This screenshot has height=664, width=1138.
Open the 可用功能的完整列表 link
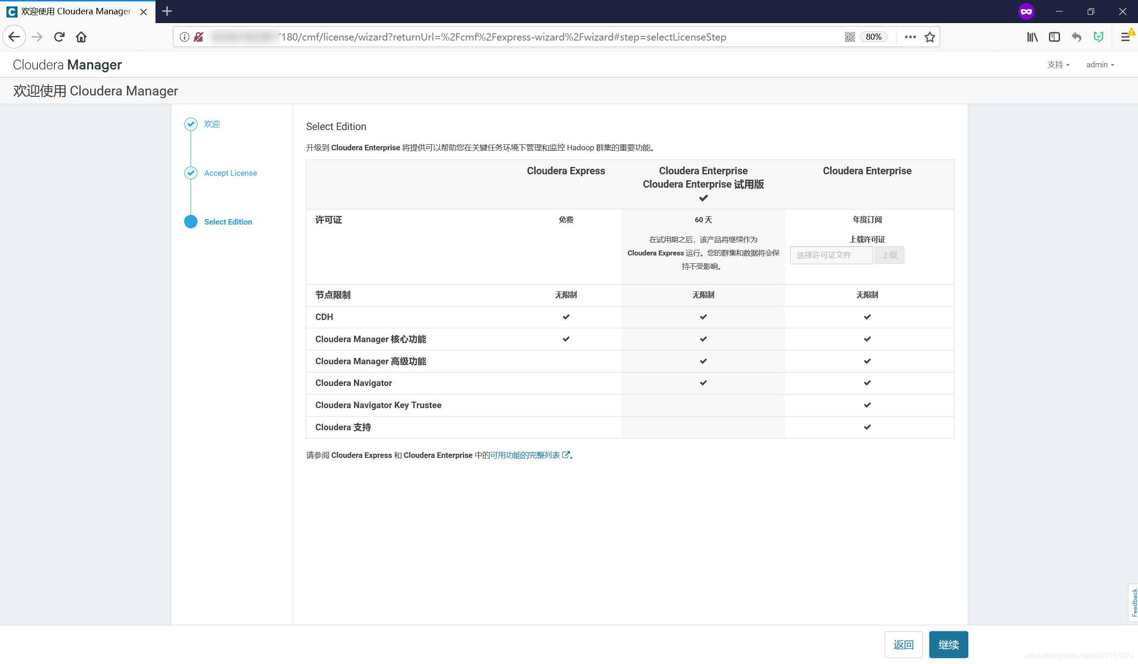point(525,455)
